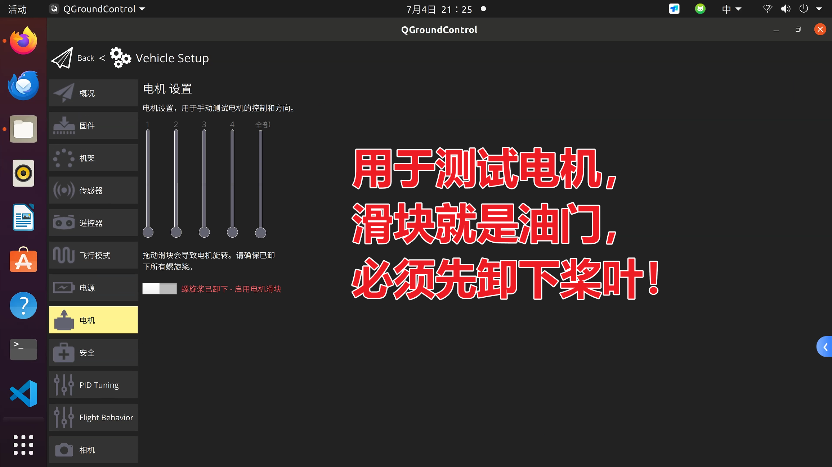Open Help from the dock
Screen dimensions: 832x467
pos(23,306)
